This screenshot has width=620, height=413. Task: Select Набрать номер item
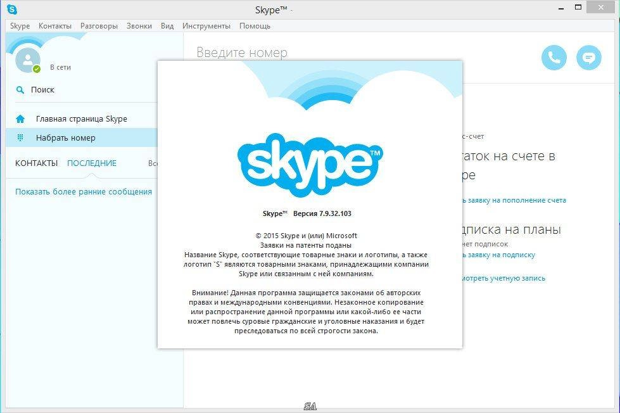pos(82,137)
